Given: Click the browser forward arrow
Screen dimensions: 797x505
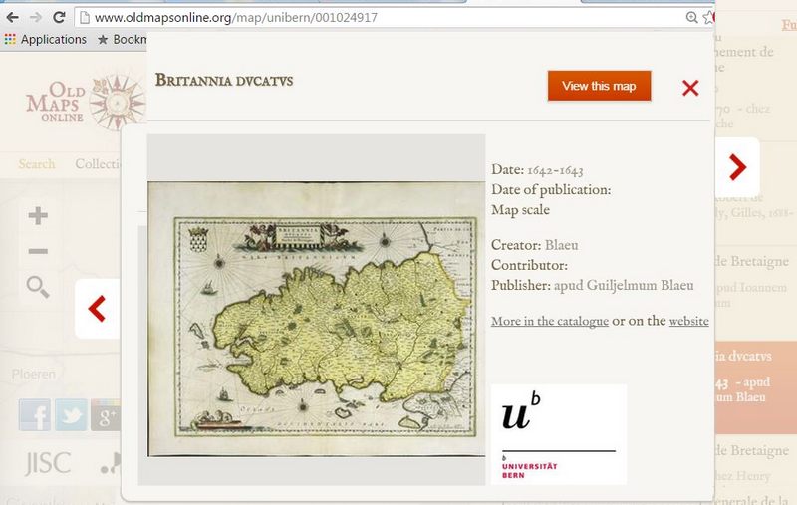Looking at the screenshot, I should [36, 18].
